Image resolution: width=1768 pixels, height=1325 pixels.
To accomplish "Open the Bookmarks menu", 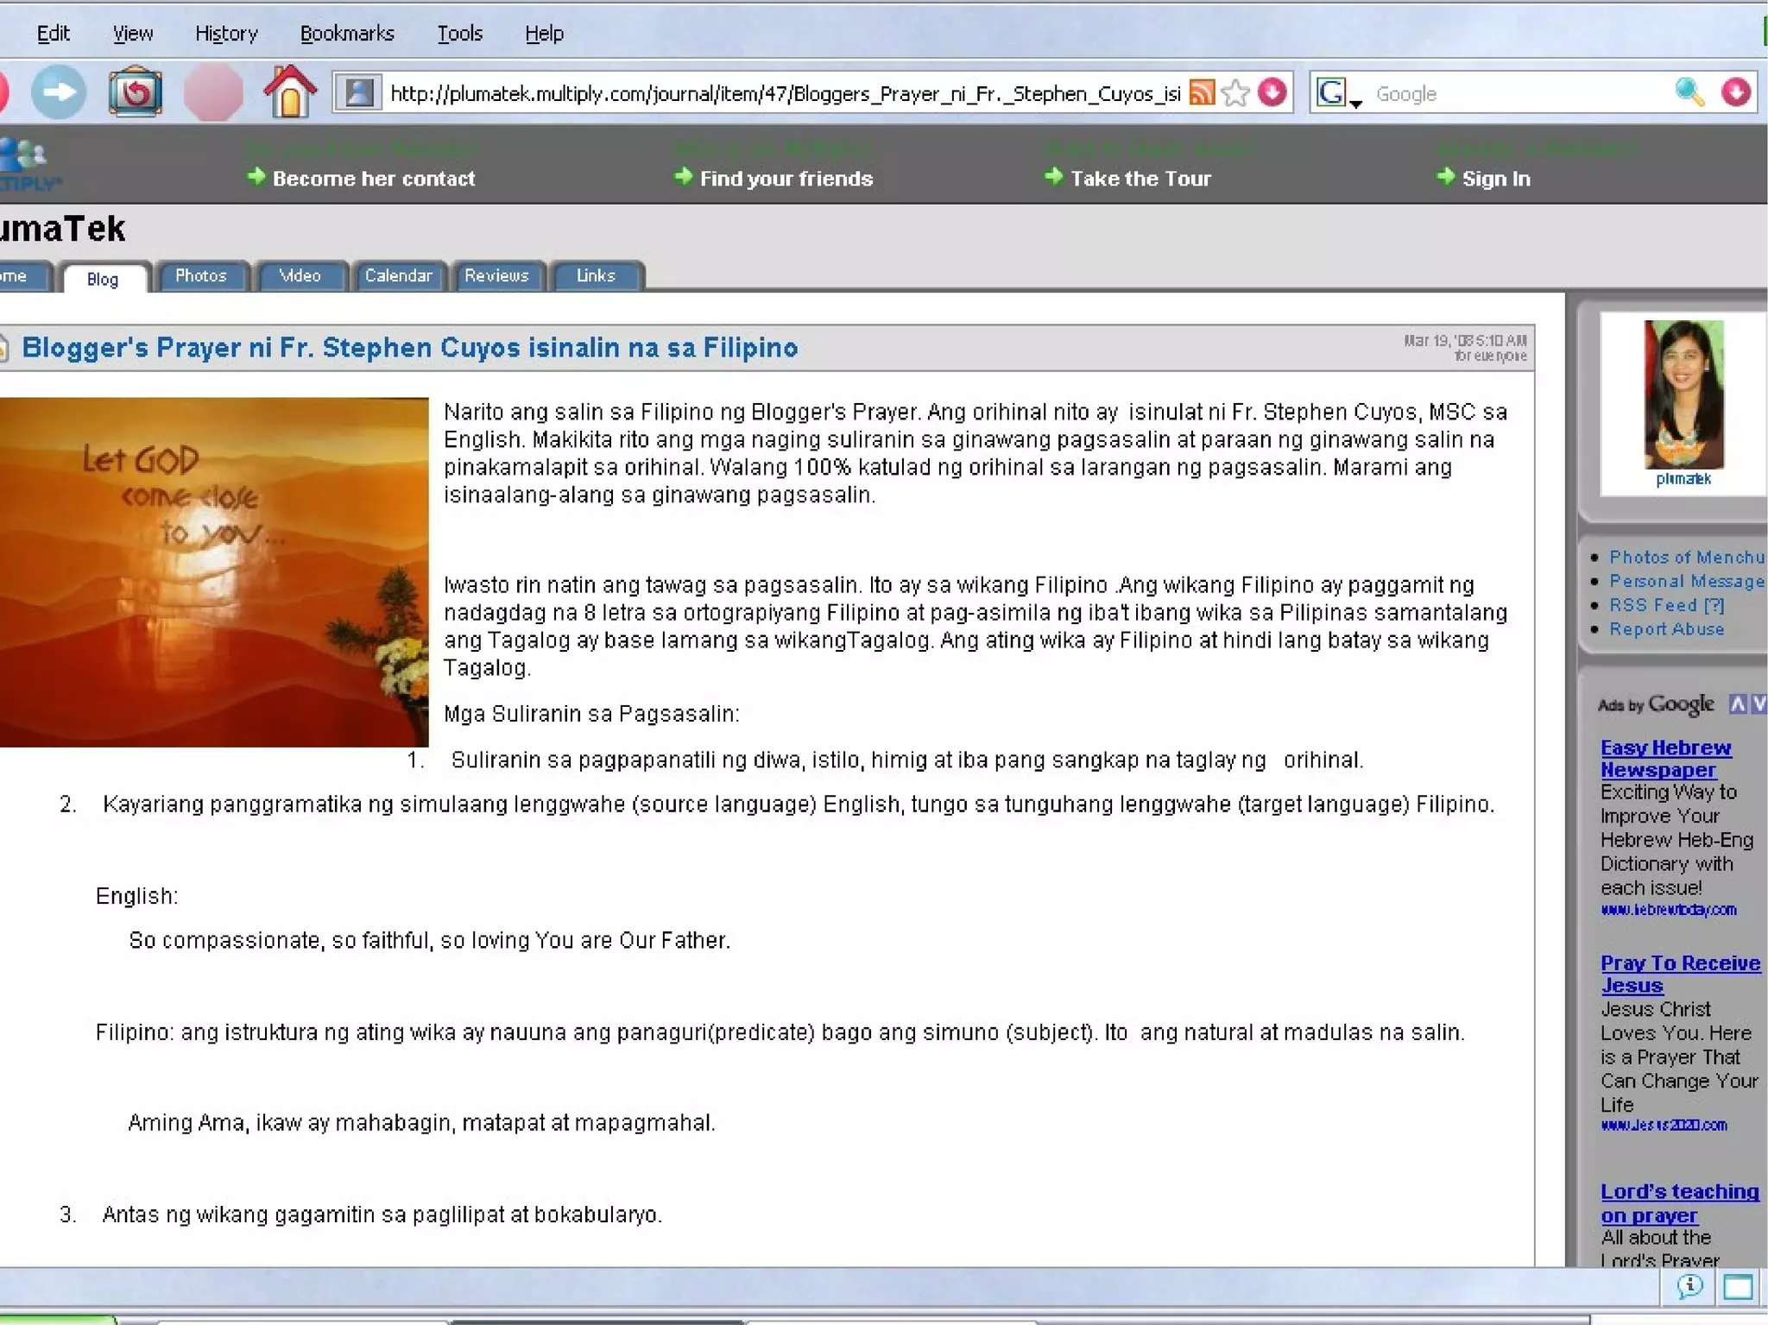I will (x=347, y=34).
